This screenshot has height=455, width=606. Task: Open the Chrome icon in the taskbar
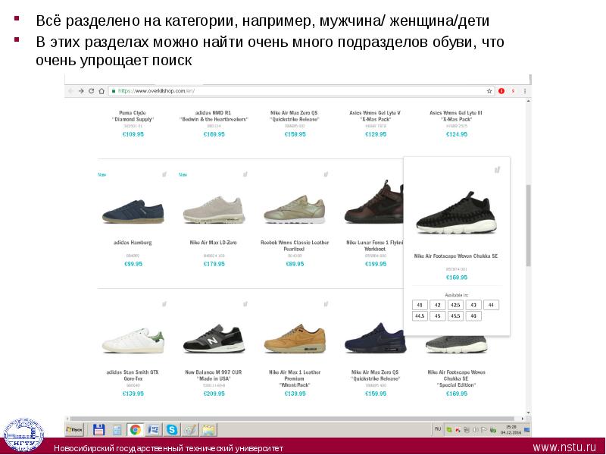pos(135,429)
